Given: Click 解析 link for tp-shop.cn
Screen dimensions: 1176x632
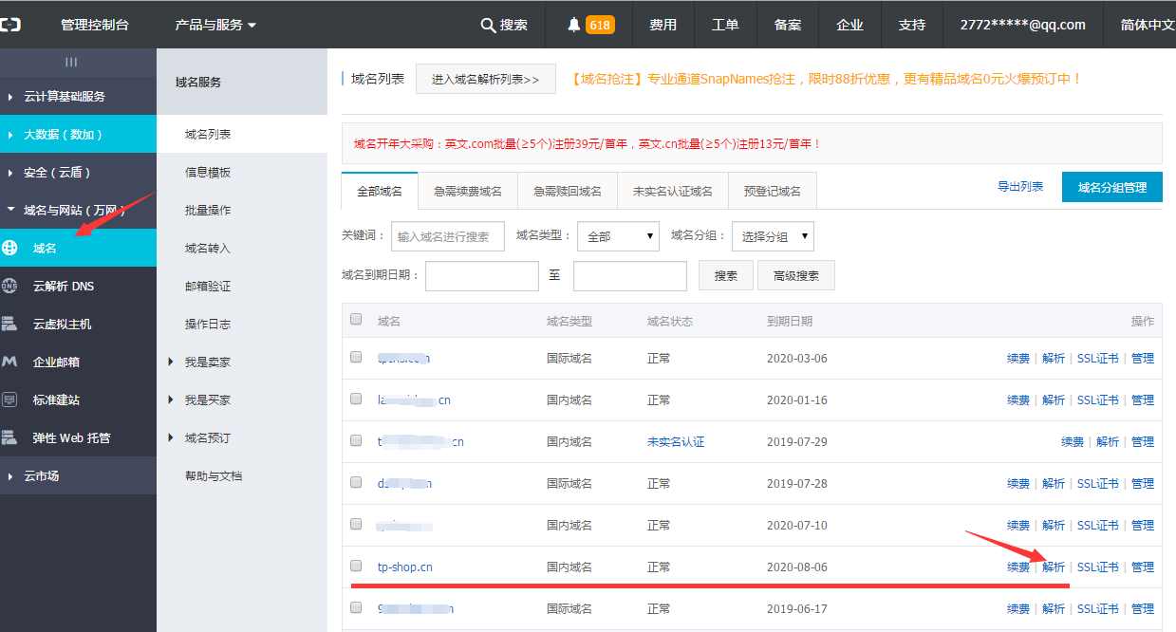Looking at the screenshot, I should [1054, 567].
